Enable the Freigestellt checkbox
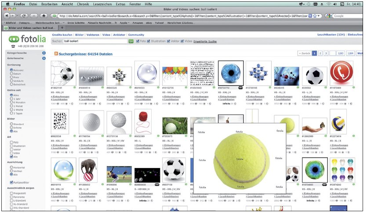 (x=11, y=193)
